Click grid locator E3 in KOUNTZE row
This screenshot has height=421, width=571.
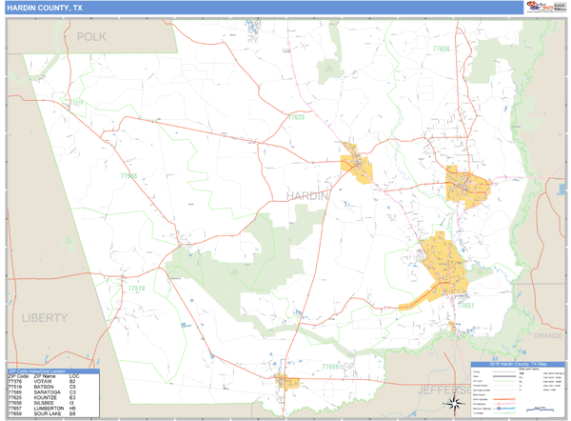coord(72,398)
